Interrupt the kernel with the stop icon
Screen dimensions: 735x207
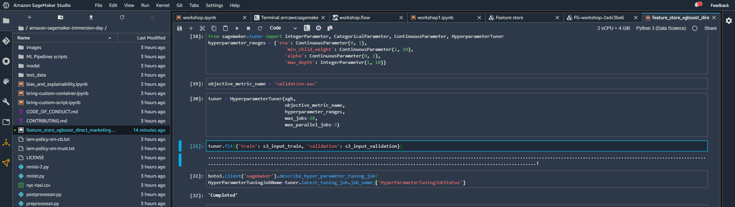tap(248, 28)
